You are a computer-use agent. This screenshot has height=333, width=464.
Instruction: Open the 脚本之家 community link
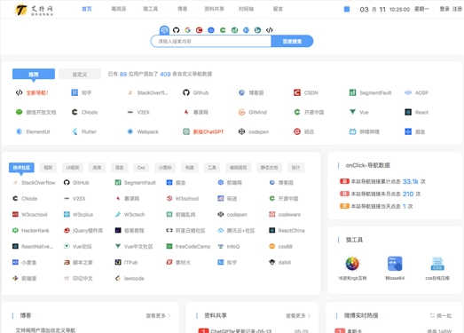[78, 263]
